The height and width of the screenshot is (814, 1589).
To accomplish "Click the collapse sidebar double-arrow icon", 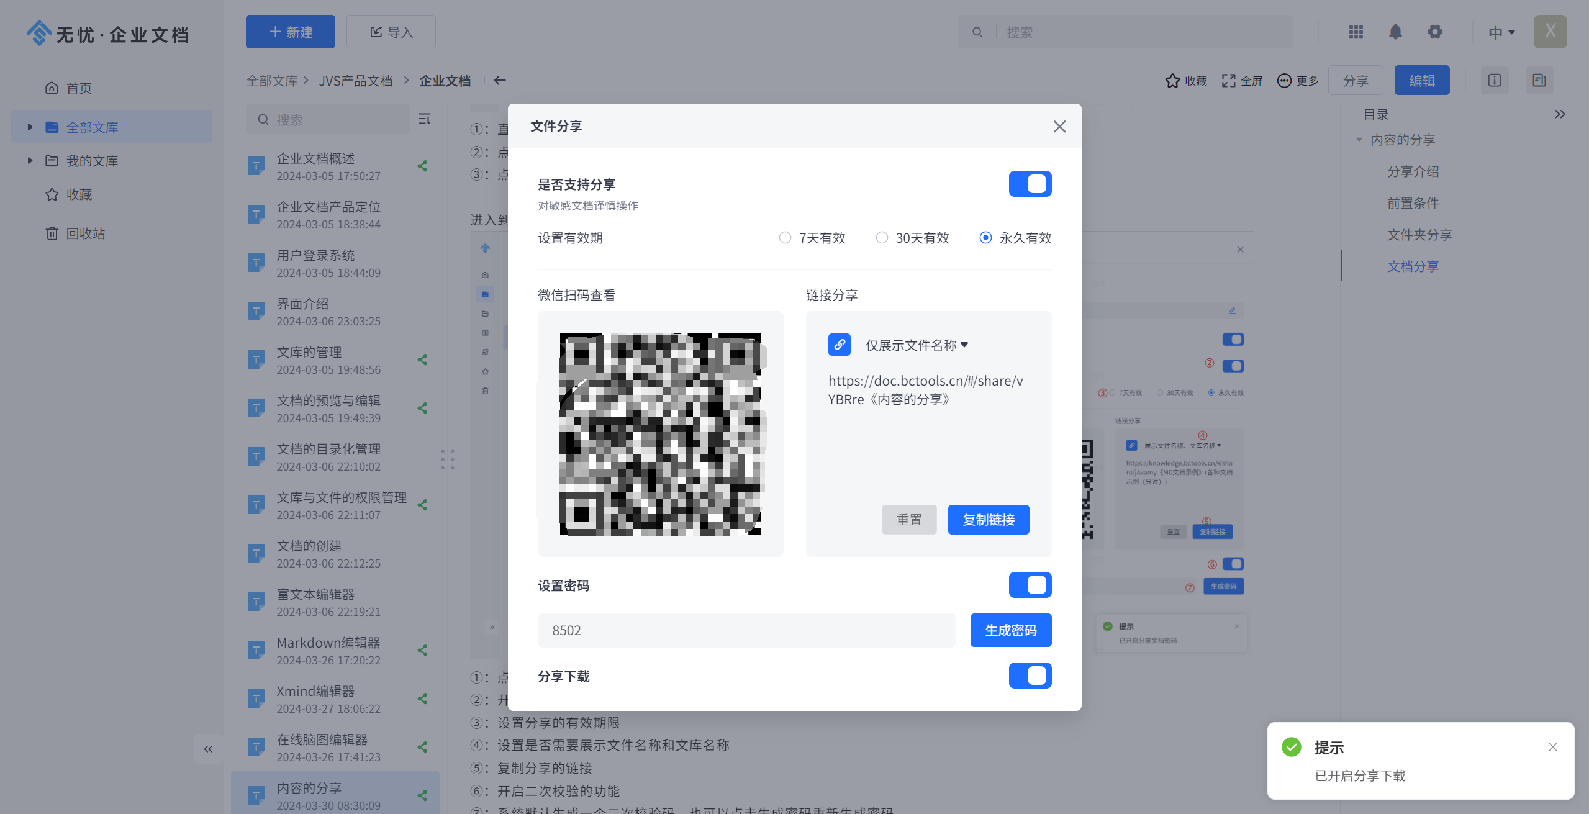I will coord(208,749).
